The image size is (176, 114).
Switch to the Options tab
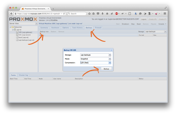[65, 28]
